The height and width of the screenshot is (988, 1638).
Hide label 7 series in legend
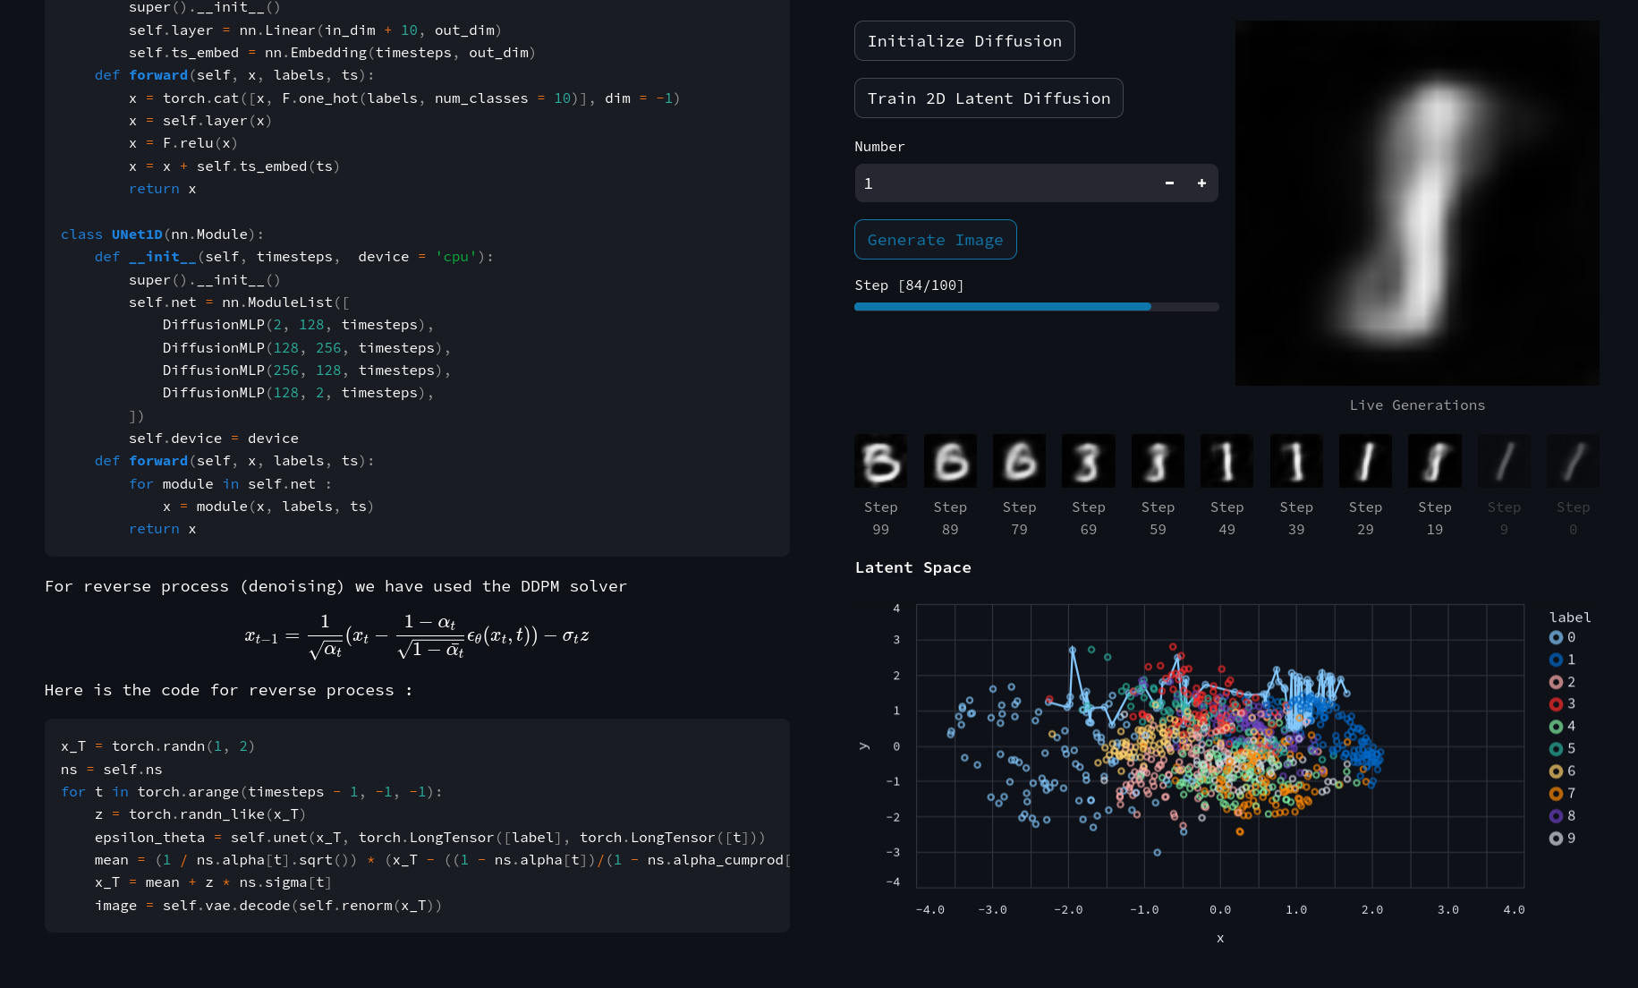(1557, 794)
